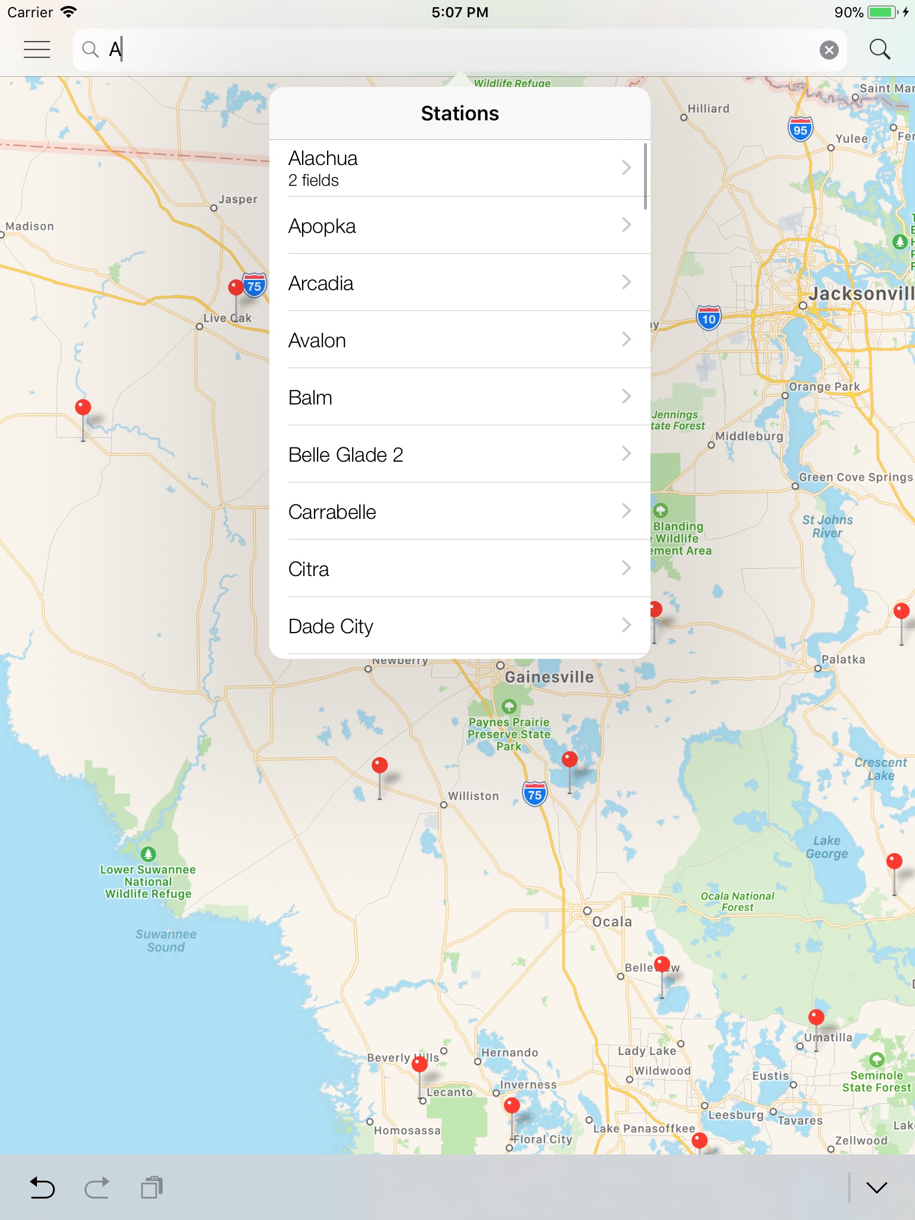Open the Carrabelle station chevron
The width and height of the screenshot is (915, 1220).
[x=626, y=511]
